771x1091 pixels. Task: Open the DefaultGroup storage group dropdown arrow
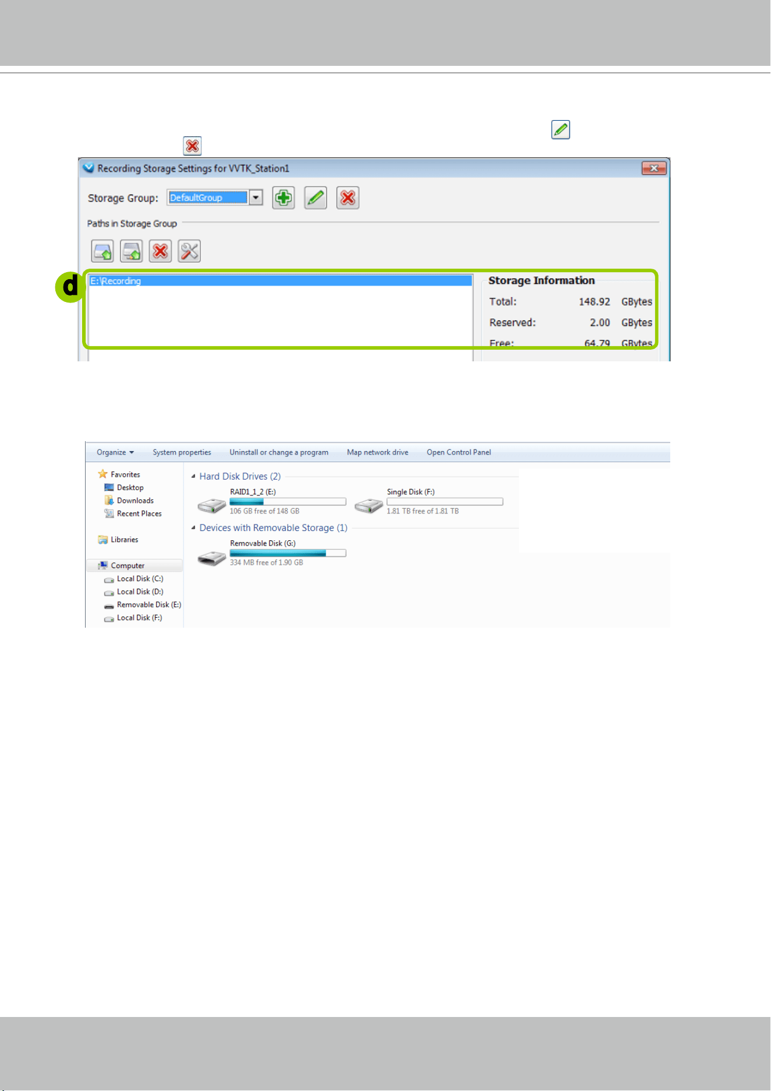(x=256, y=198)
